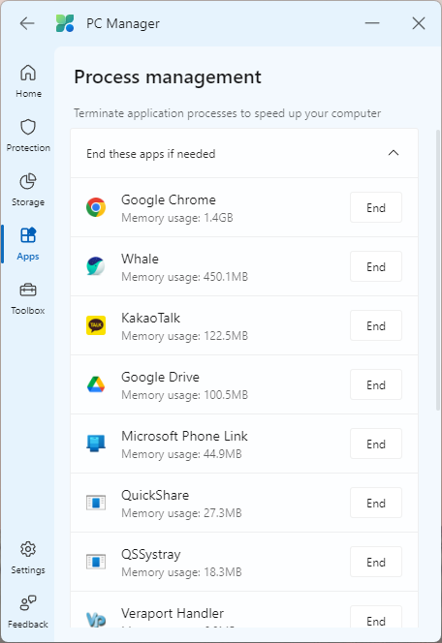End the Whale process
442x643 pixels.
pyautogui.click(x=375, y=266)
